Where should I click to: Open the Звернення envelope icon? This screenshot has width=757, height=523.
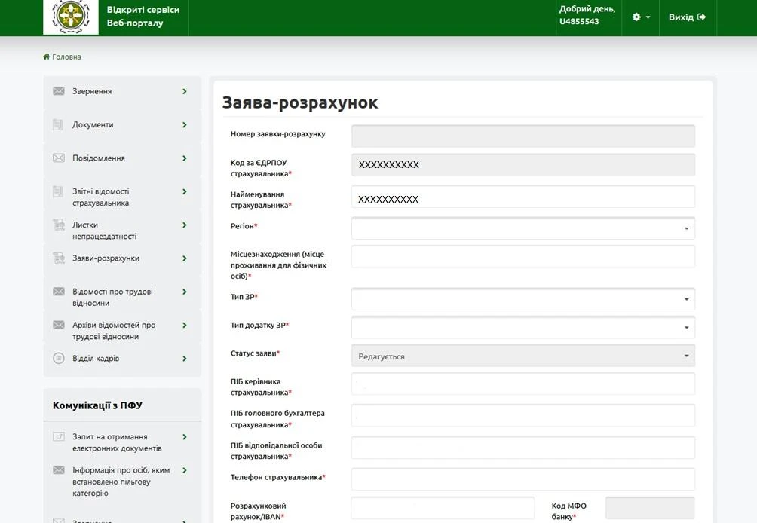pyautogui.click(x=58, y=90)
